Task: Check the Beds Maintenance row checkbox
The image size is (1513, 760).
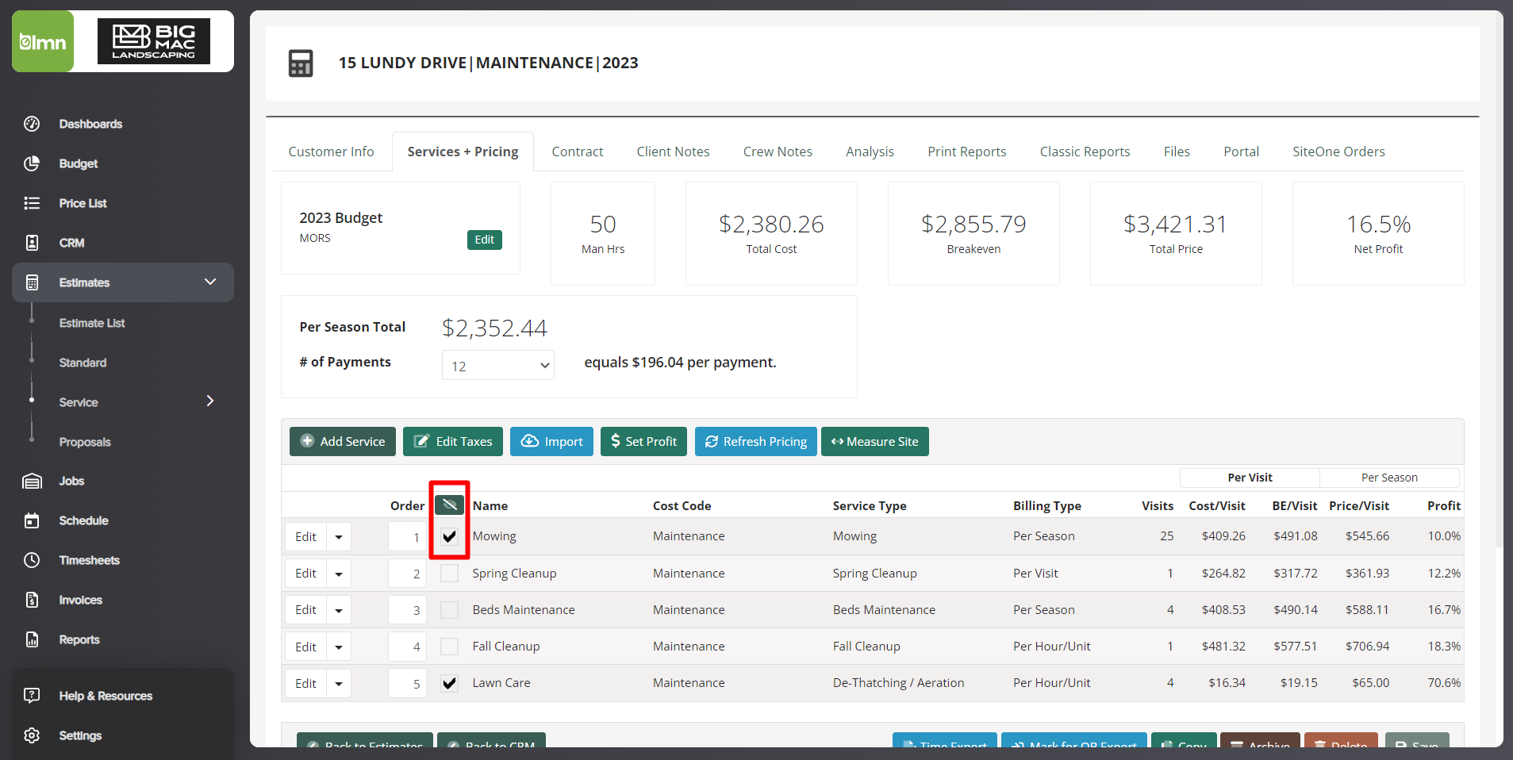Action: [x=449, y=610]
